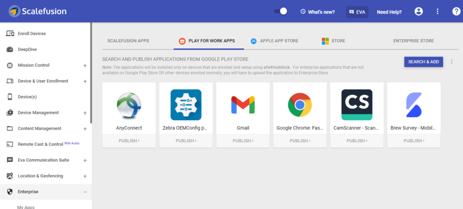The width and height of the screenshot is (463, 209).
Task: Open the header vertical three-dot menu
Action: tap(438, 11)
